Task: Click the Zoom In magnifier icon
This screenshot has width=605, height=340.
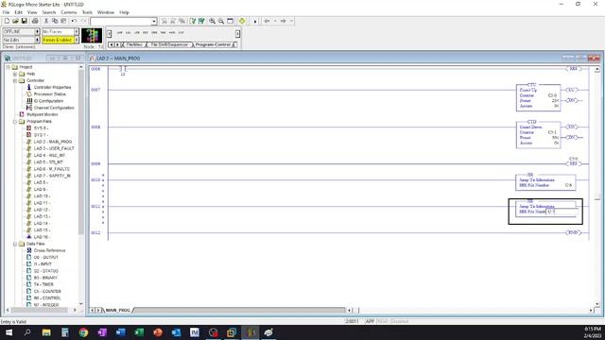Action: point(212,21)
